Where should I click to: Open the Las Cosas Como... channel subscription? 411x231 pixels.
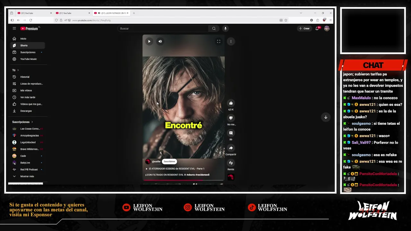[x=27, y=129]
